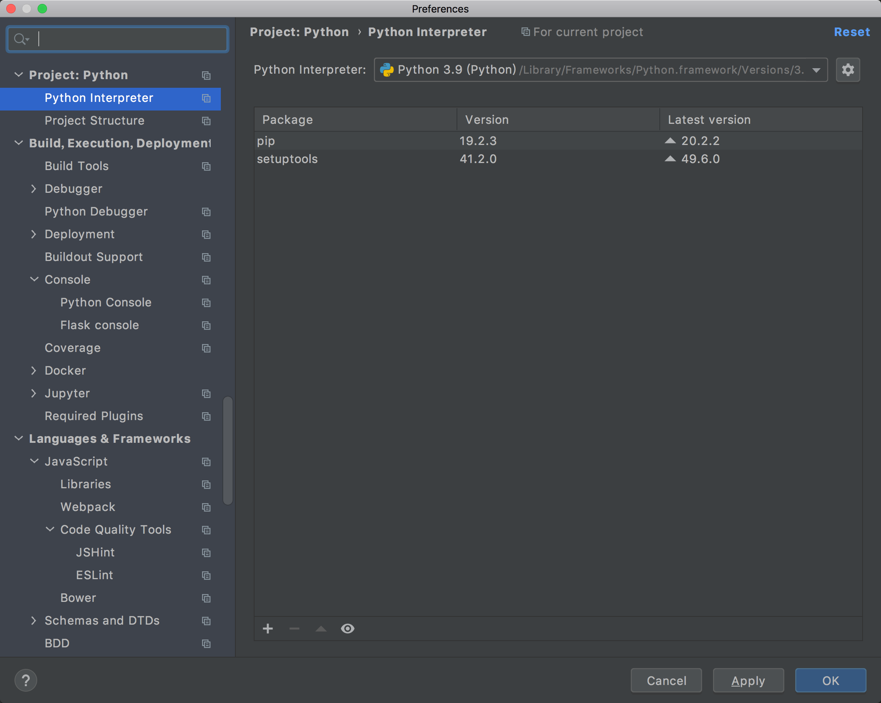The image size is (881, 703).
Task: Expand the Debugger section
Action: tap(34, 188)
